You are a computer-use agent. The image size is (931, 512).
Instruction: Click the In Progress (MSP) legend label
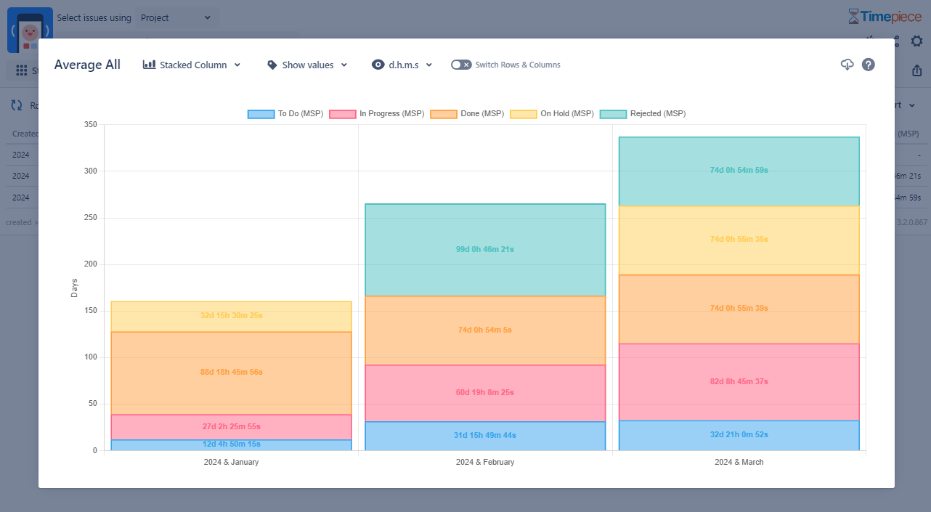pyautogui.click(x=391, y=114)
